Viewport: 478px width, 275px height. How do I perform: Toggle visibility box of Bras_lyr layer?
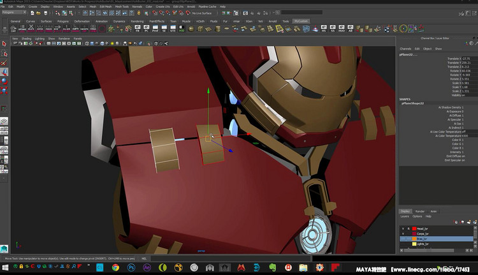point(403,239)
